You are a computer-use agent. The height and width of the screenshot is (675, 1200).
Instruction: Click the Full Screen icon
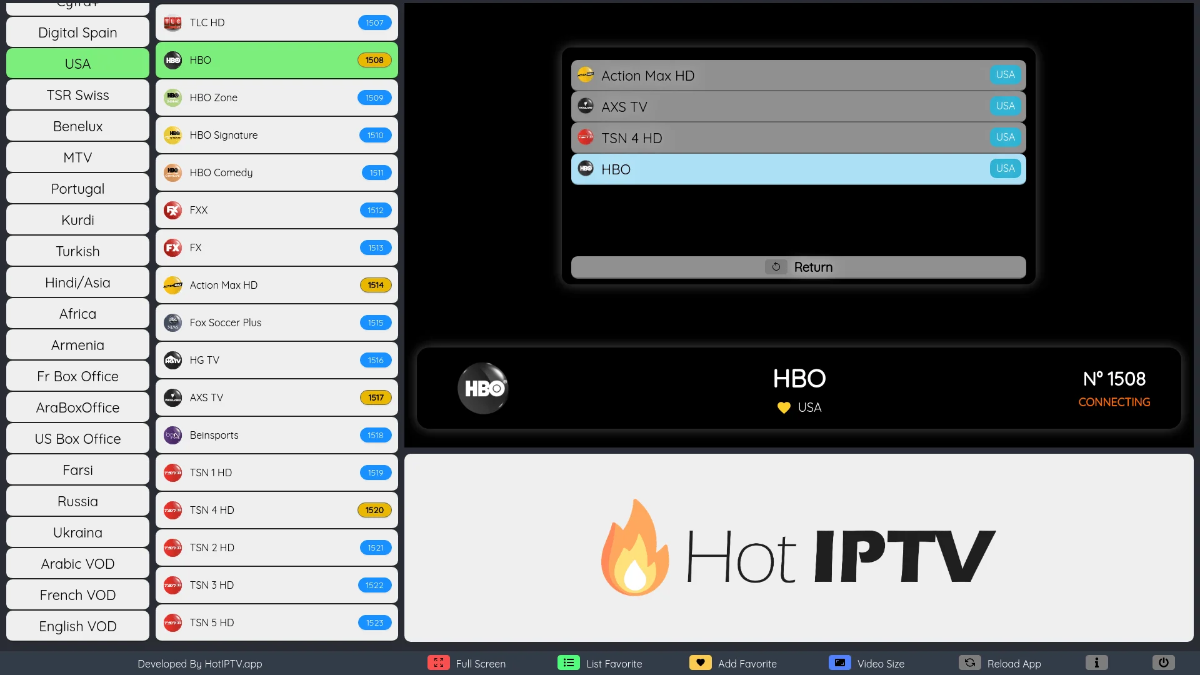[438, 663]
